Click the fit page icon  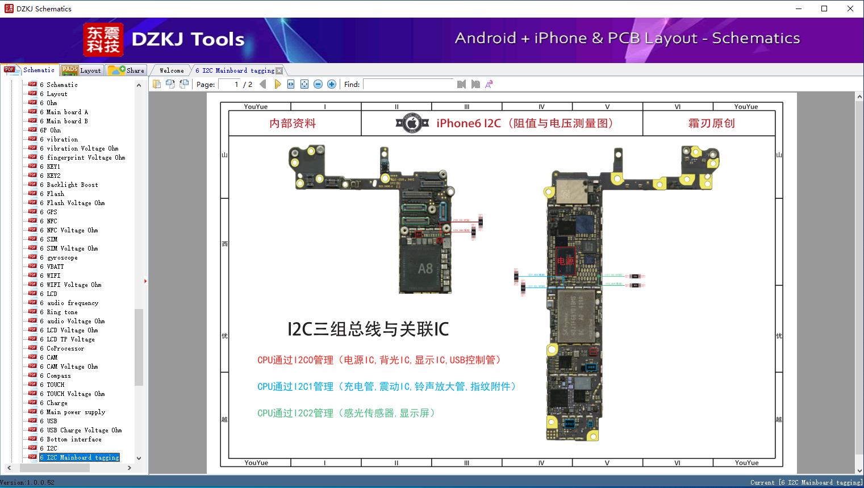point(304,84)
